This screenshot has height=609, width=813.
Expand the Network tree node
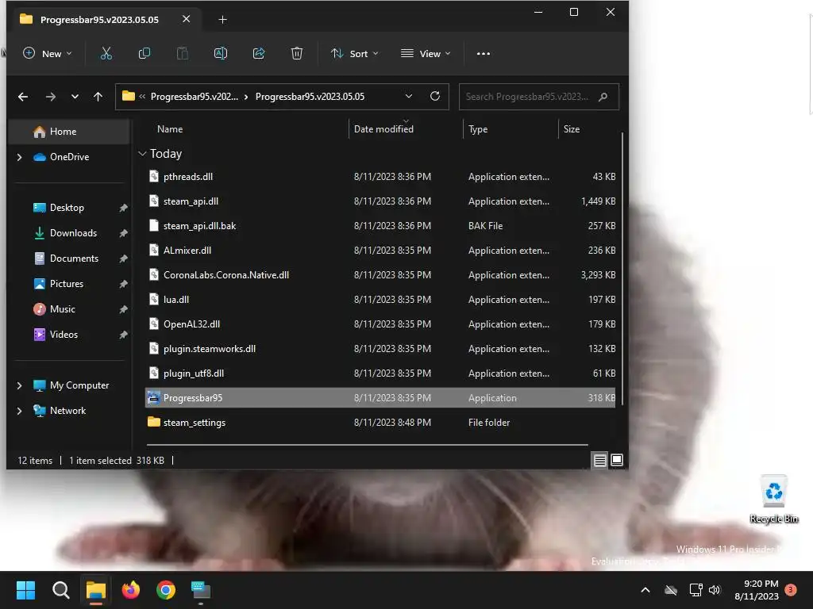click(20, 411)
